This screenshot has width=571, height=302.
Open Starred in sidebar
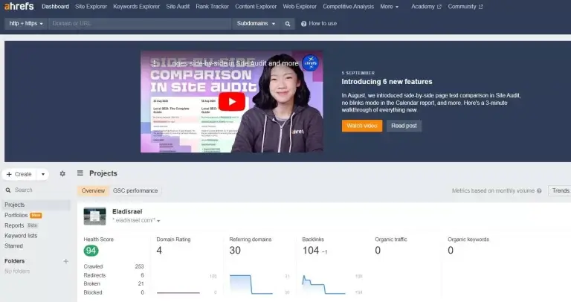14,246
